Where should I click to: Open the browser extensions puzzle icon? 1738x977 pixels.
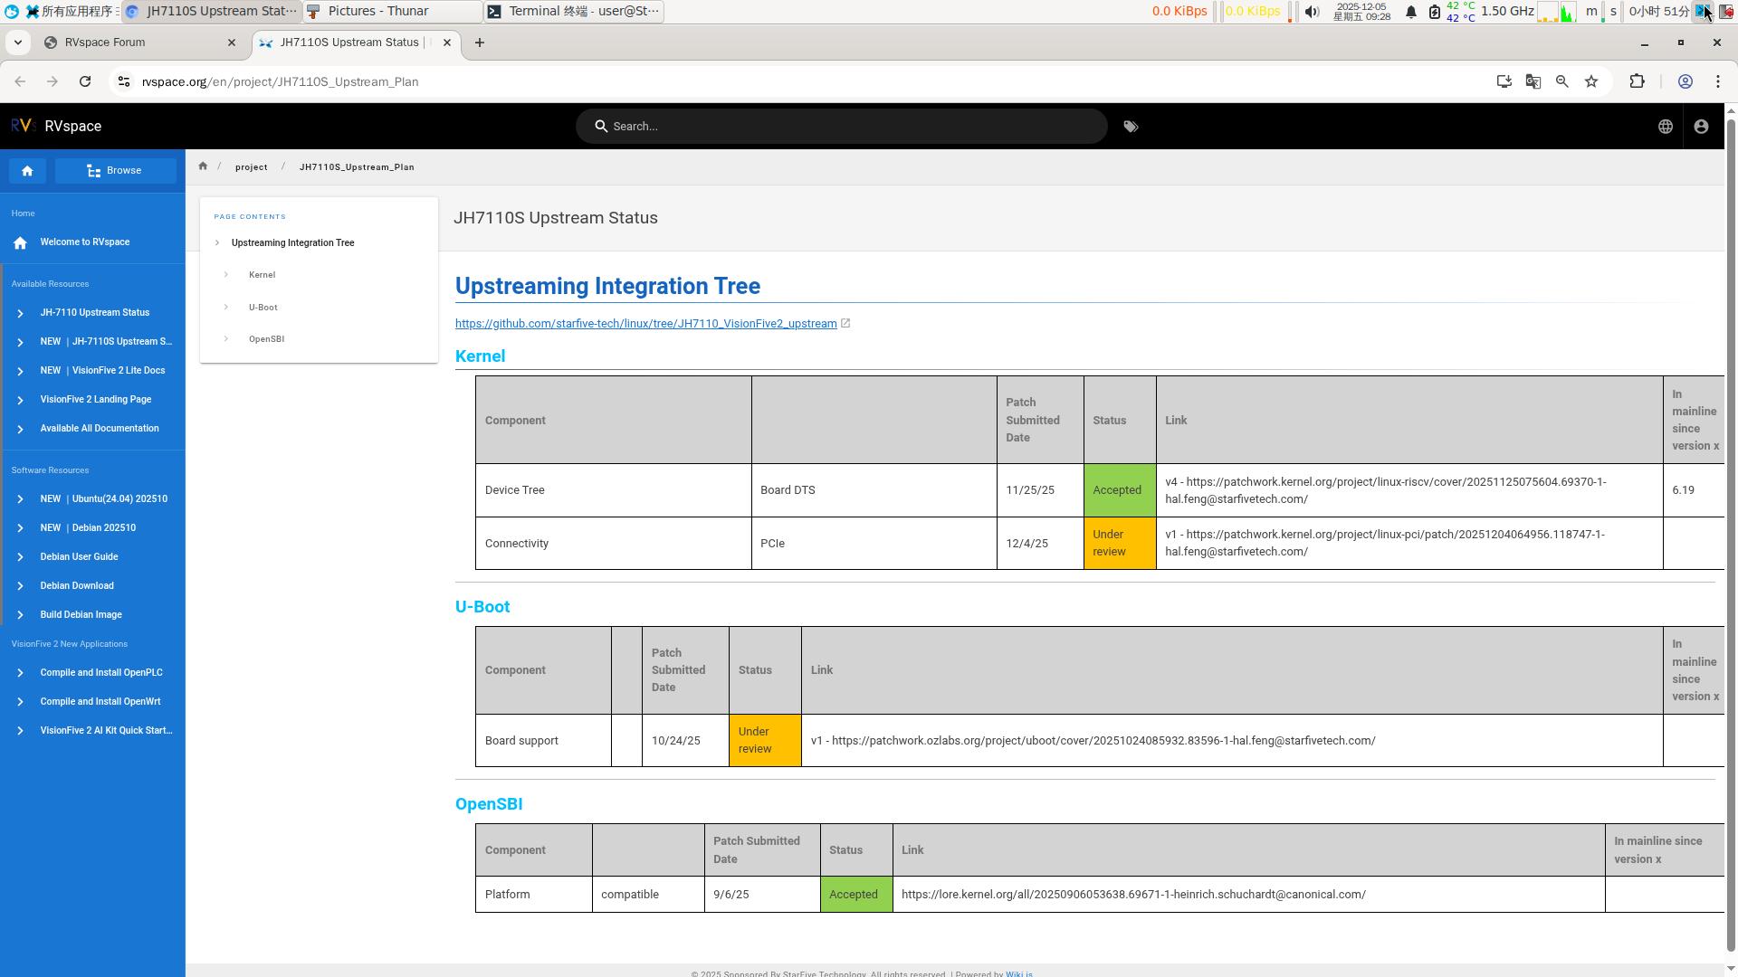coord(1637,81)
